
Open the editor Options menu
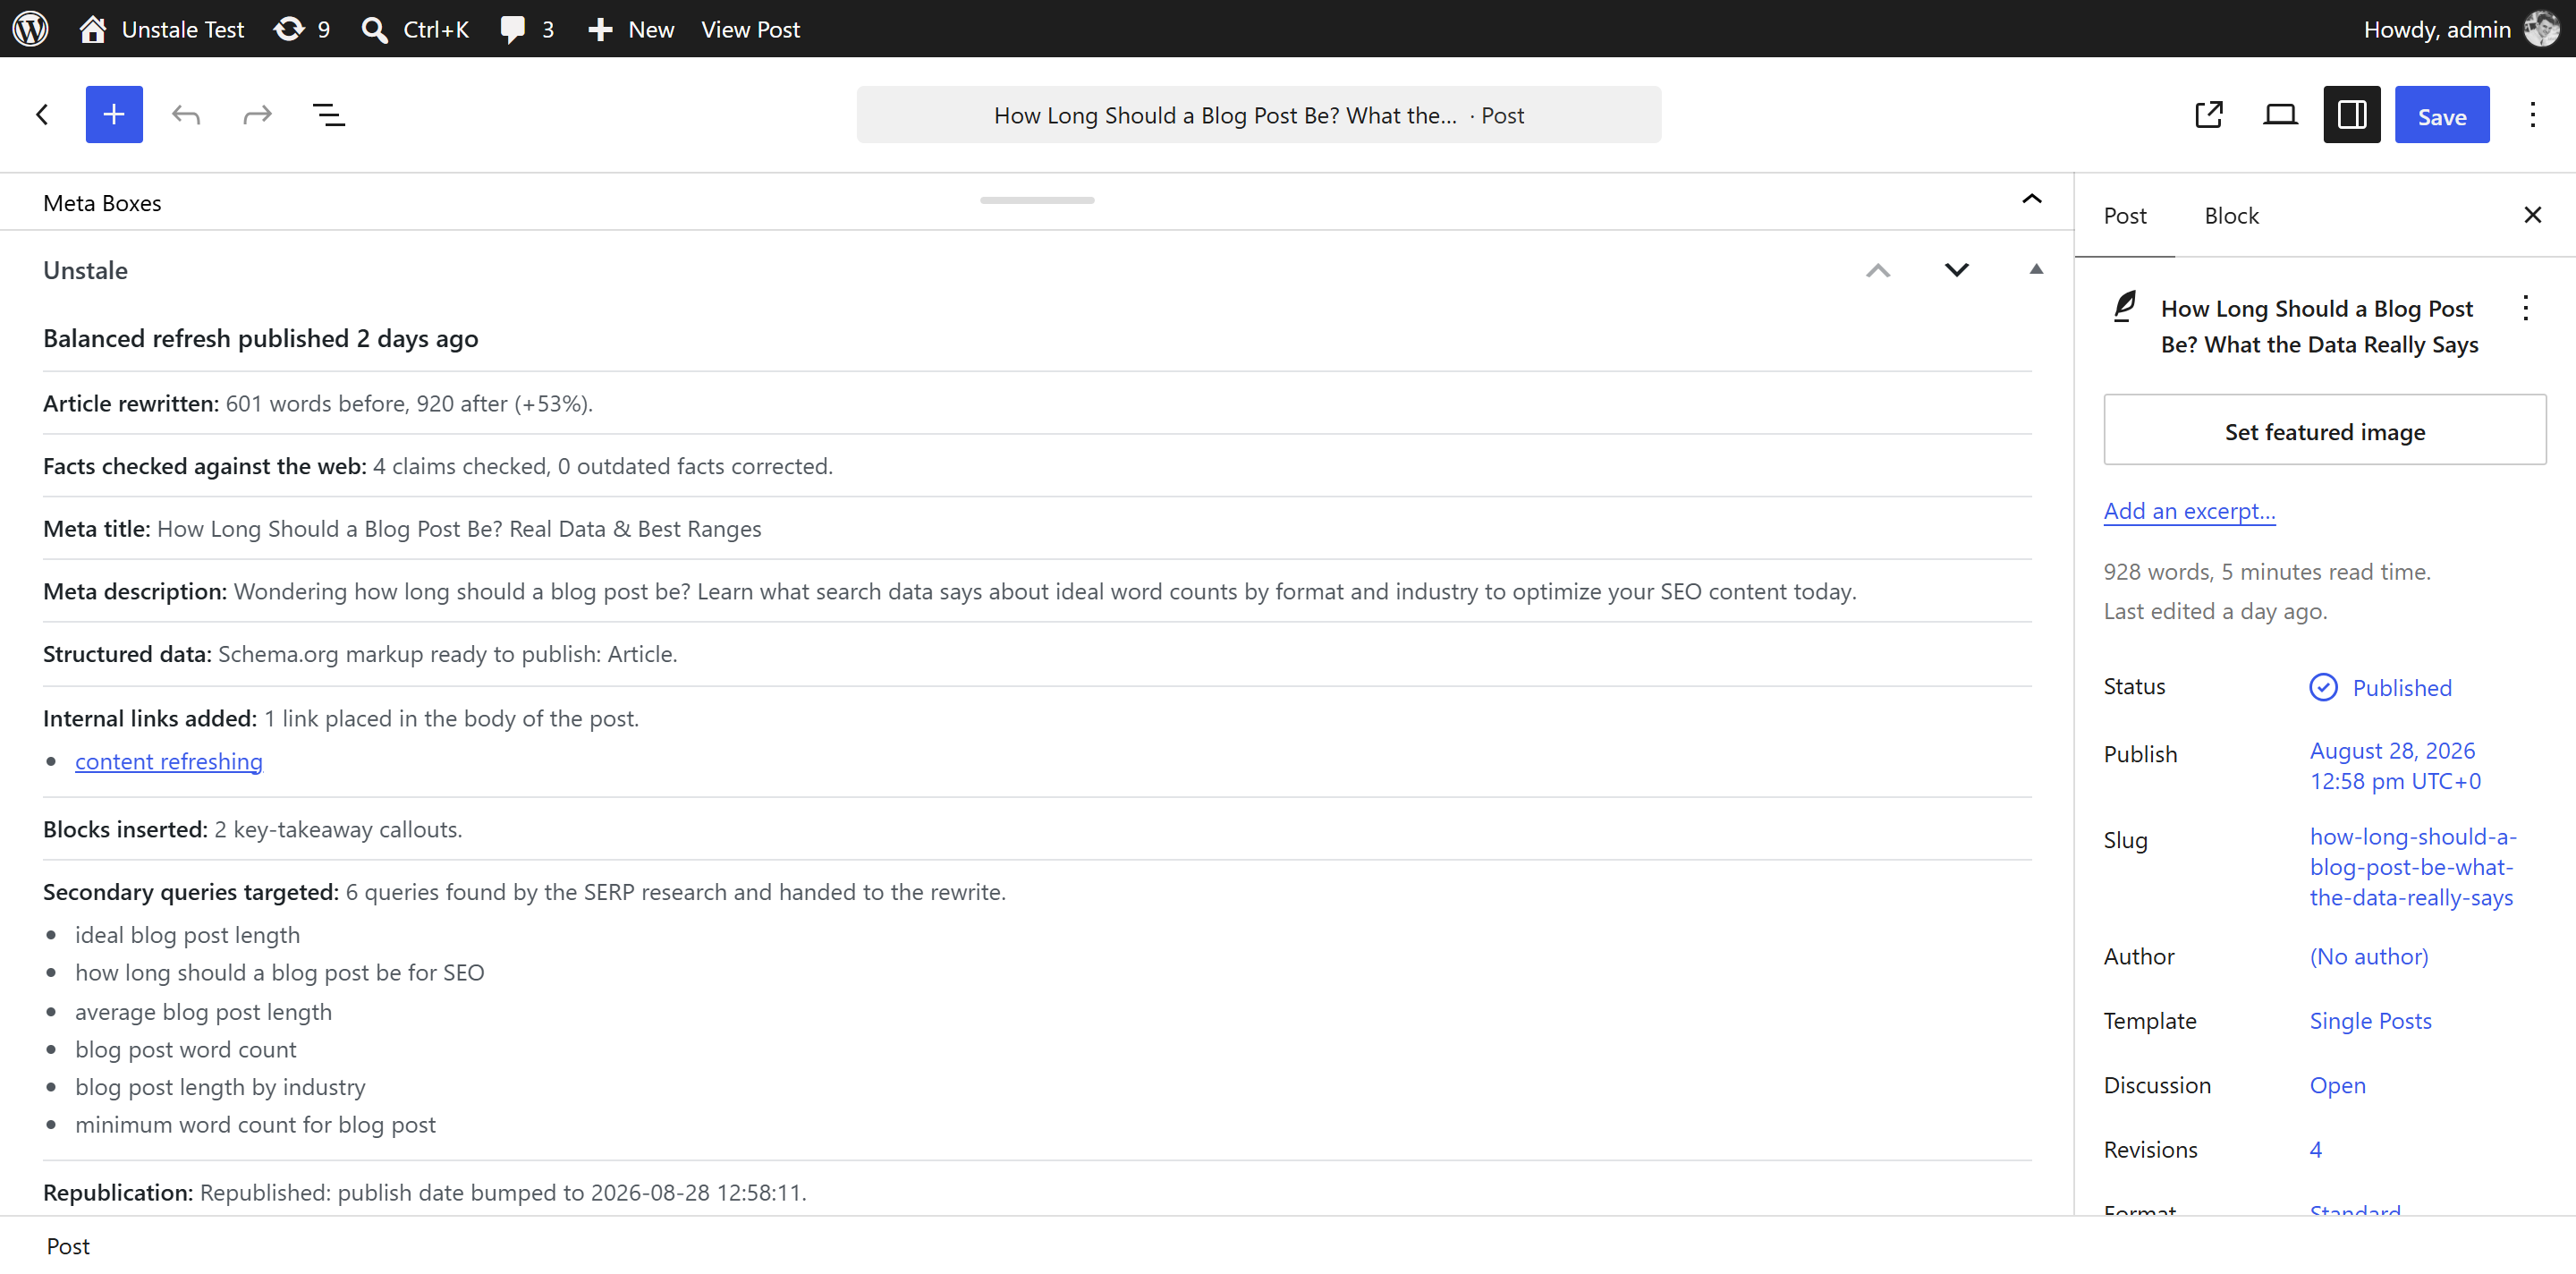click(2532, 114)
